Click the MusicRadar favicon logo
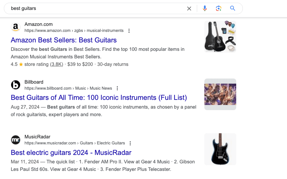 (x=16, y=140)
